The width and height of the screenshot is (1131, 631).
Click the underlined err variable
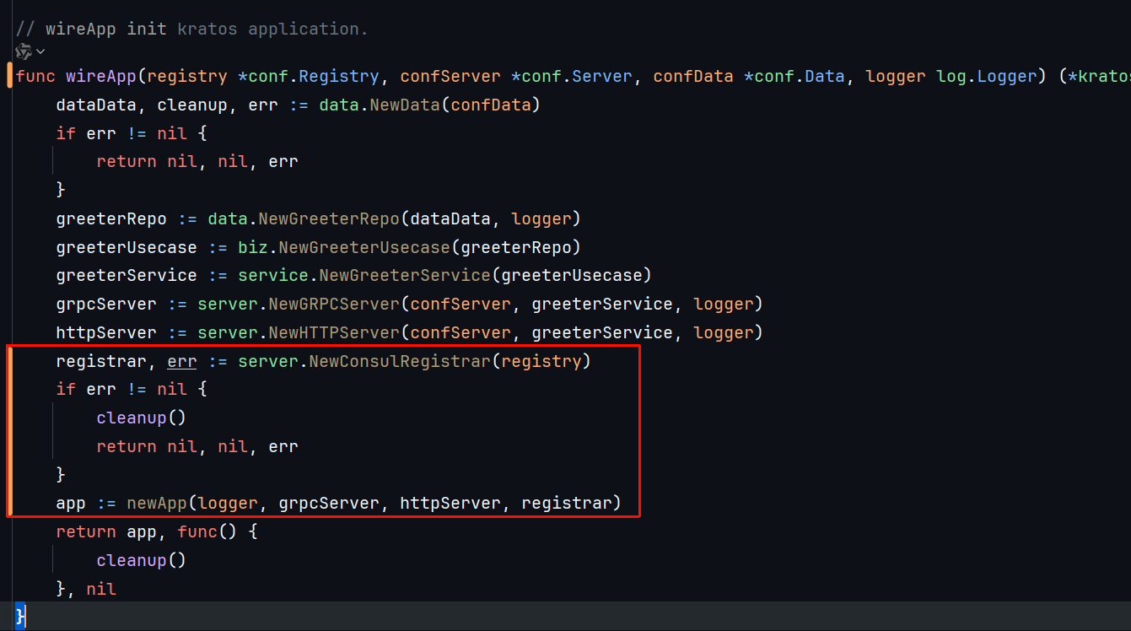[182, 362]
